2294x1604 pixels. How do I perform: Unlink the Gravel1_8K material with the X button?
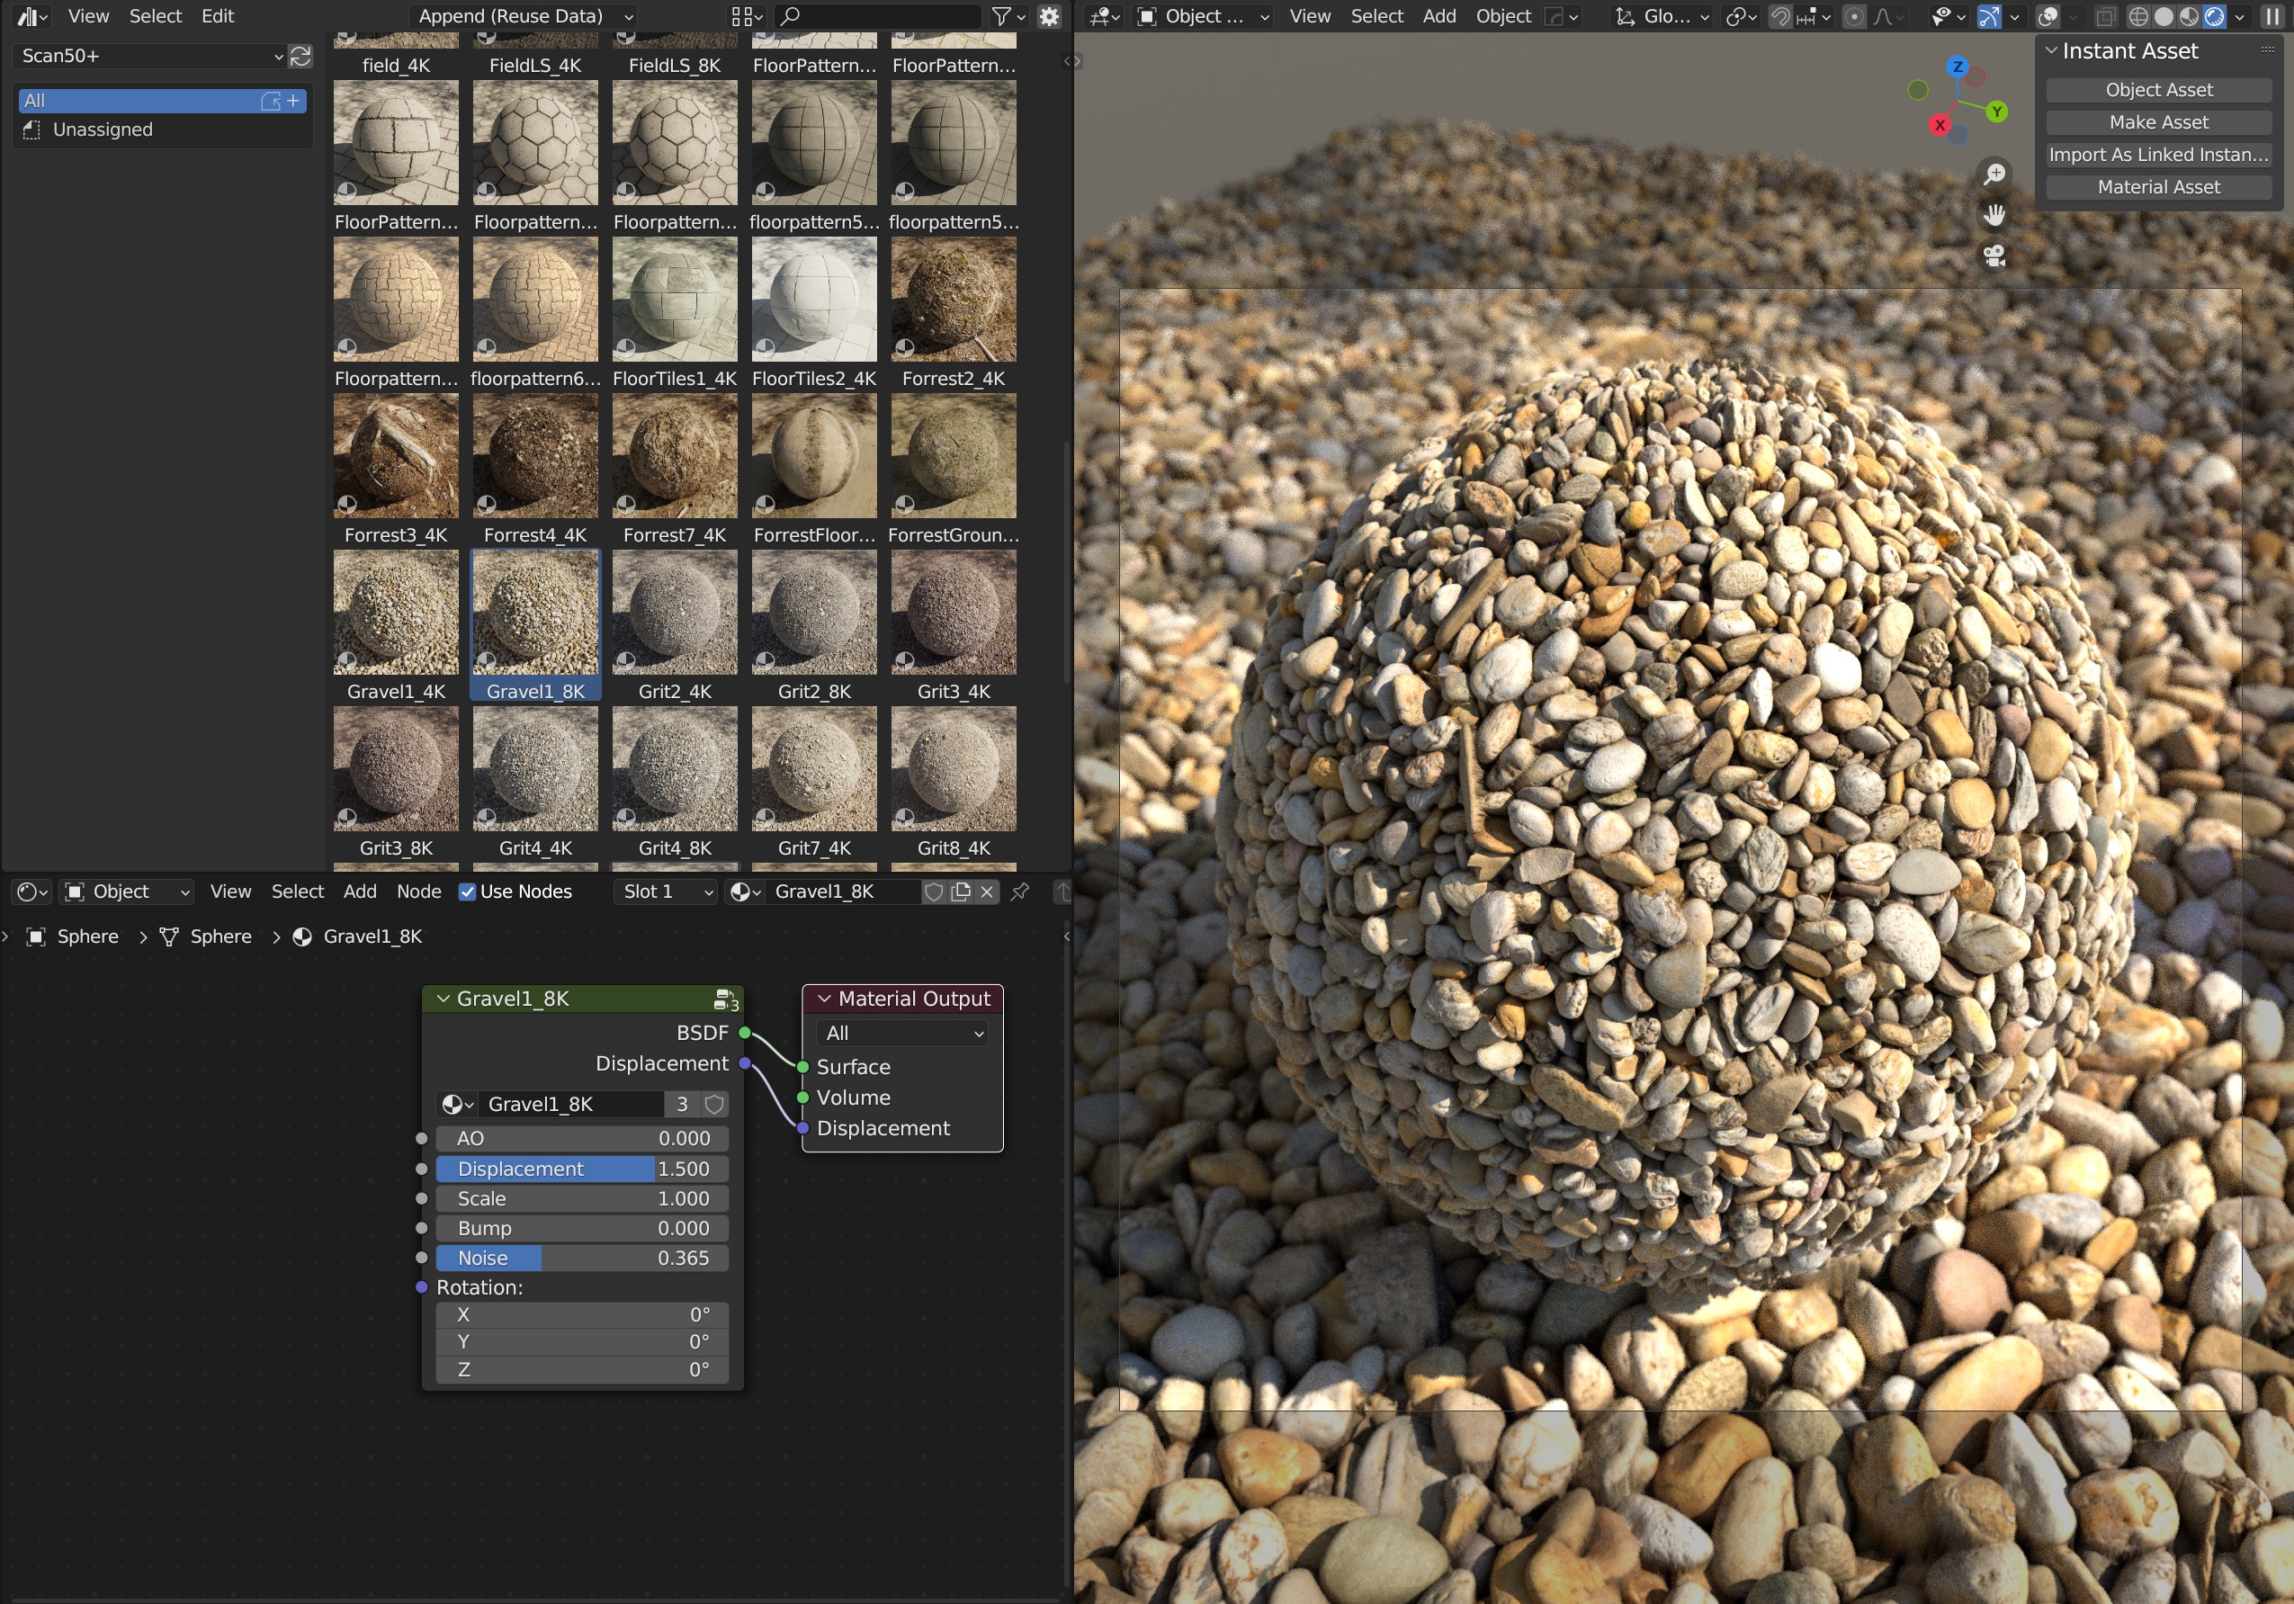[987, 892]
